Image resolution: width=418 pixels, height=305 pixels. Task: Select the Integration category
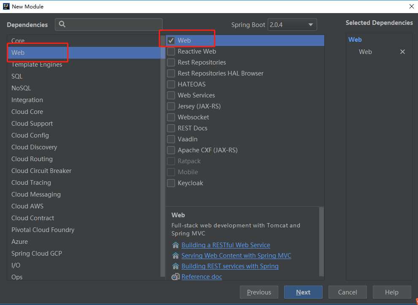tap(84, 100)
